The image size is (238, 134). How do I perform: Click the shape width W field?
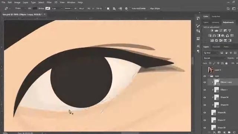pos(81,9)
